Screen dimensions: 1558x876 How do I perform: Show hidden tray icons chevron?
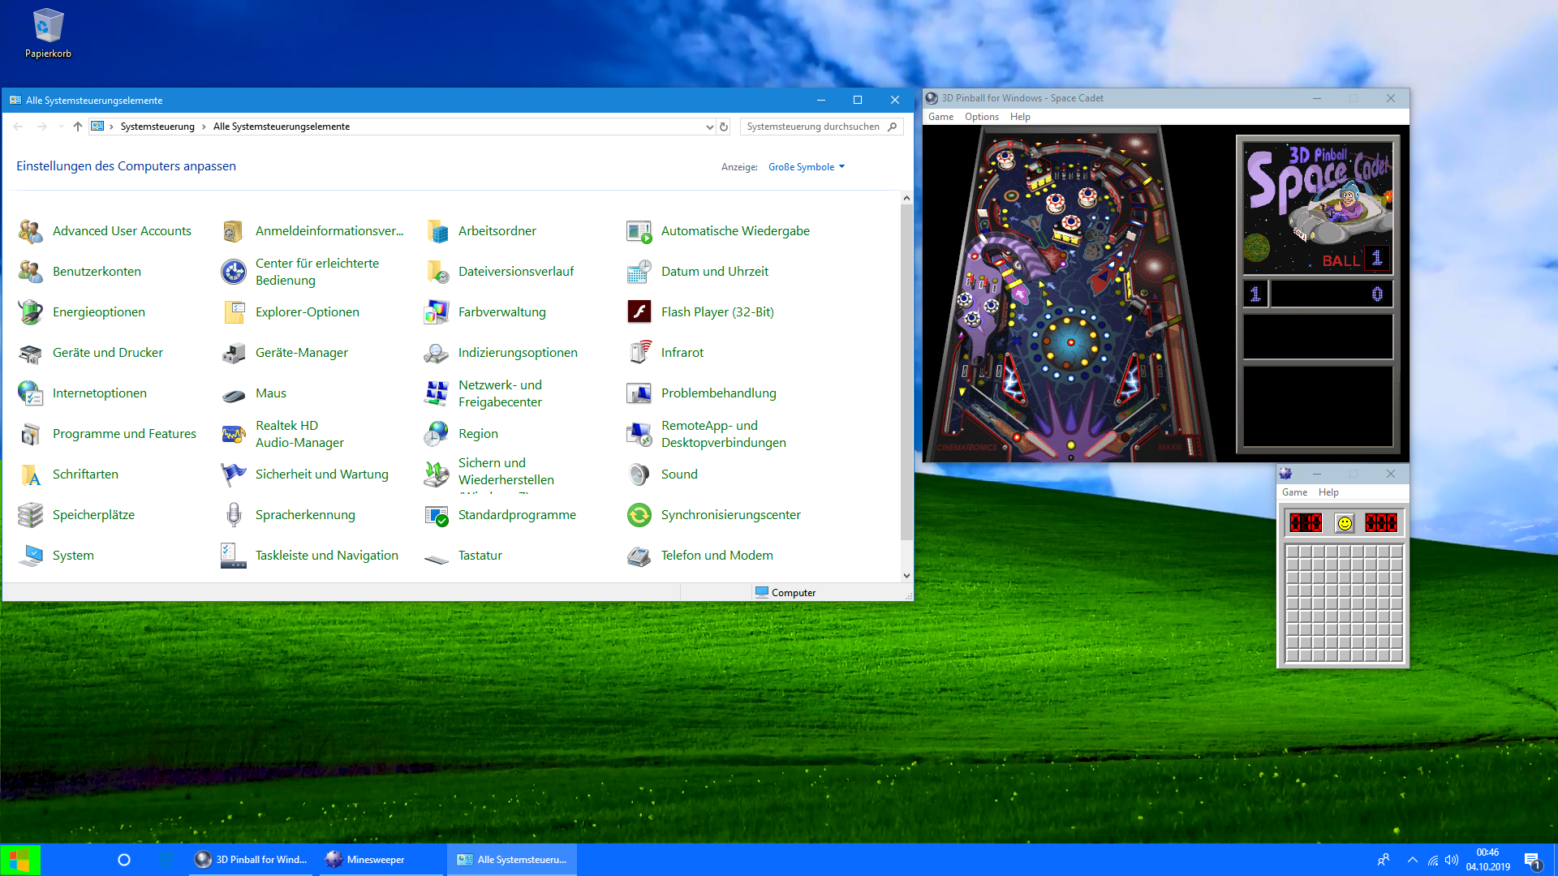click(x=1413, y=860)
